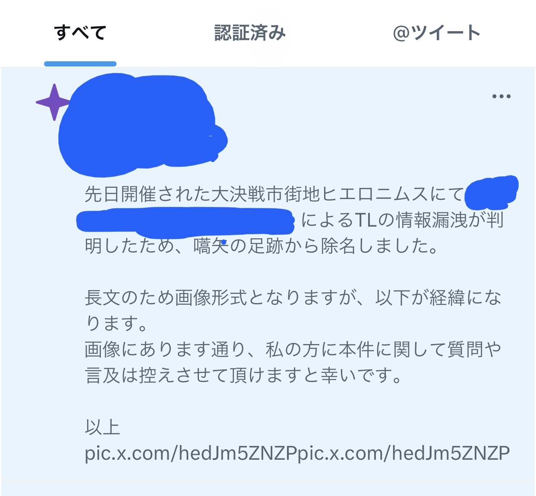
Task: Click the 長文のため画像形式 paragraph
Action: click(x=293, y=310)
